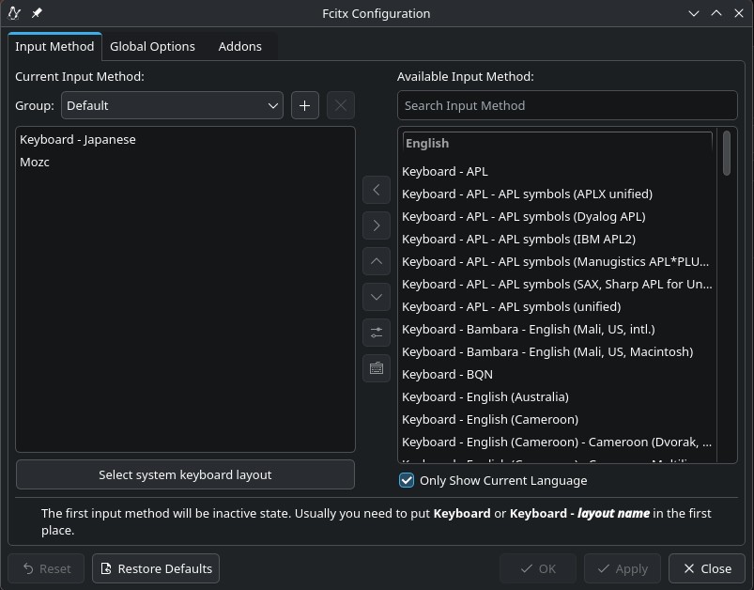Switch to the Global Options tab
This screenshot has width=754, height=590.
click(152, 46)
